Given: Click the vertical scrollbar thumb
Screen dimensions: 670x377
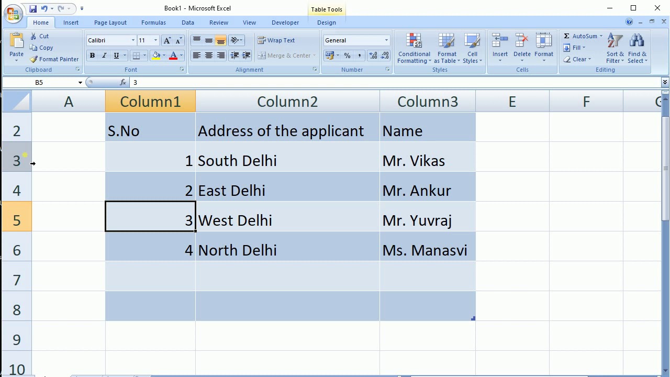Looking at the screenshot, I should click(x=665, y=168).
